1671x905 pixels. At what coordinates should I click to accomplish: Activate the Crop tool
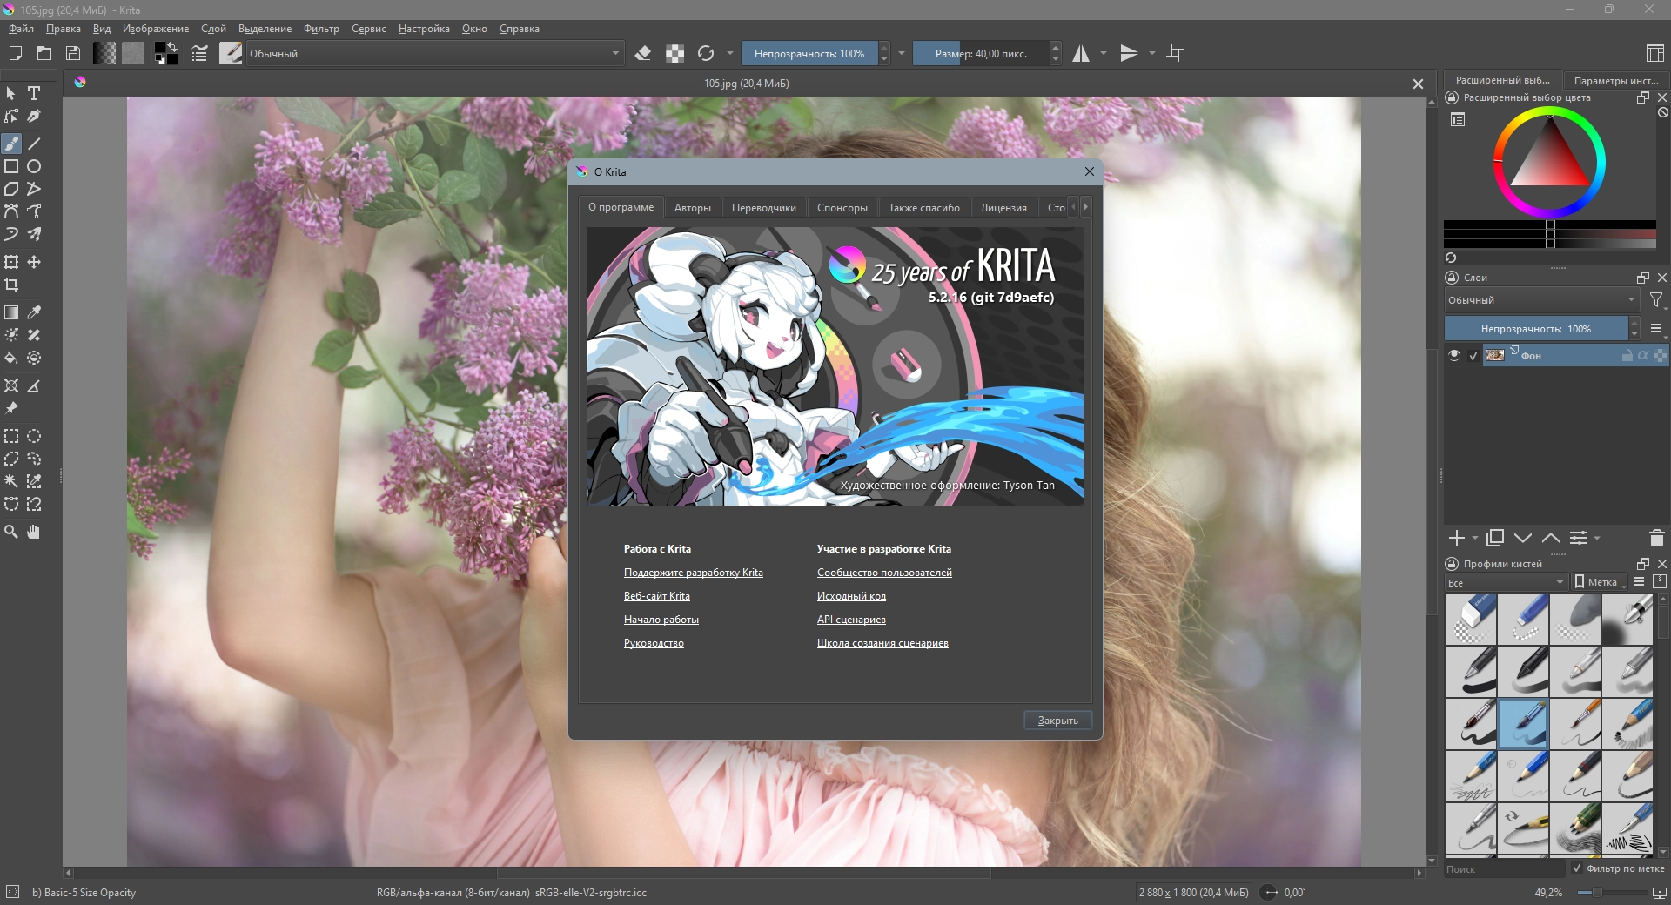click(x=11, y=285)
